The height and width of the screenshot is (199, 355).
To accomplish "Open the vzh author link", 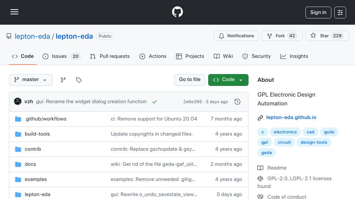I will [29, 102].
